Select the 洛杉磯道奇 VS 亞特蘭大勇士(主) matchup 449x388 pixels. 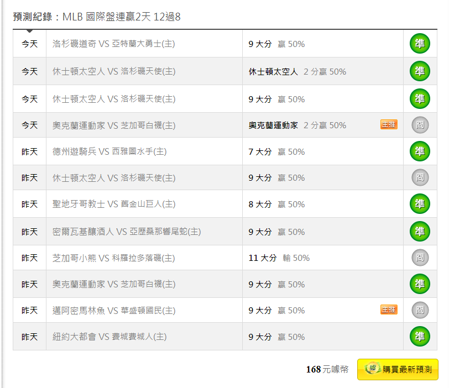(x=114, y=44)
